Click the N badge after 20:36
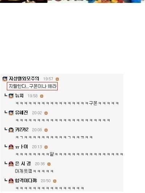 49,164
